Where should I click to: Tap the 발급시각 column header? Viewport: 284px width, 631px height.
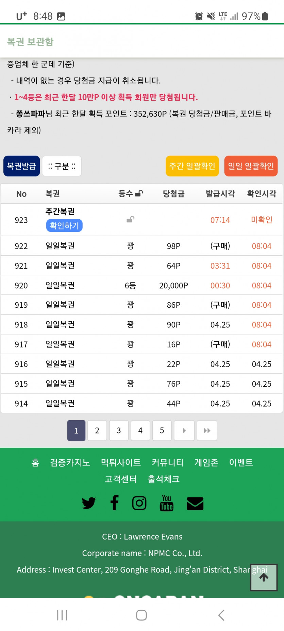pyautogui.click(x=220, y=194)
